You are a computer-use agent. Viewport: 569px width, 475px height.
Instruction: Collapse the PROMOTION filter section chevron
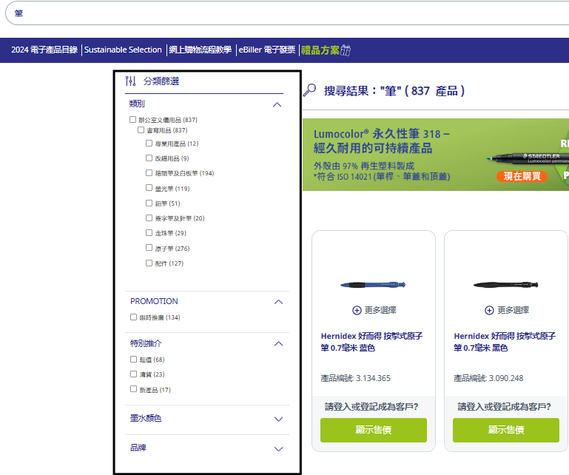278,302
